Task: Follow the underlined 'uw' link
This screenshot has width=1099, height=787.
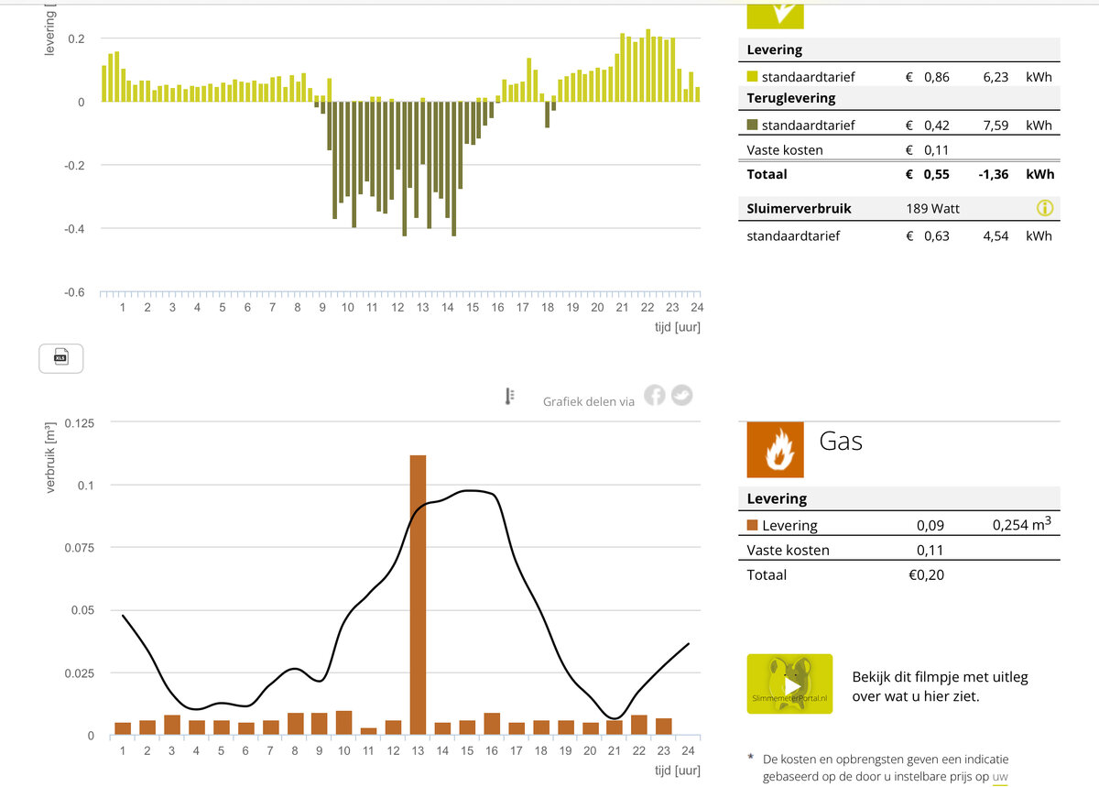Action: (x=1000, y=776)
